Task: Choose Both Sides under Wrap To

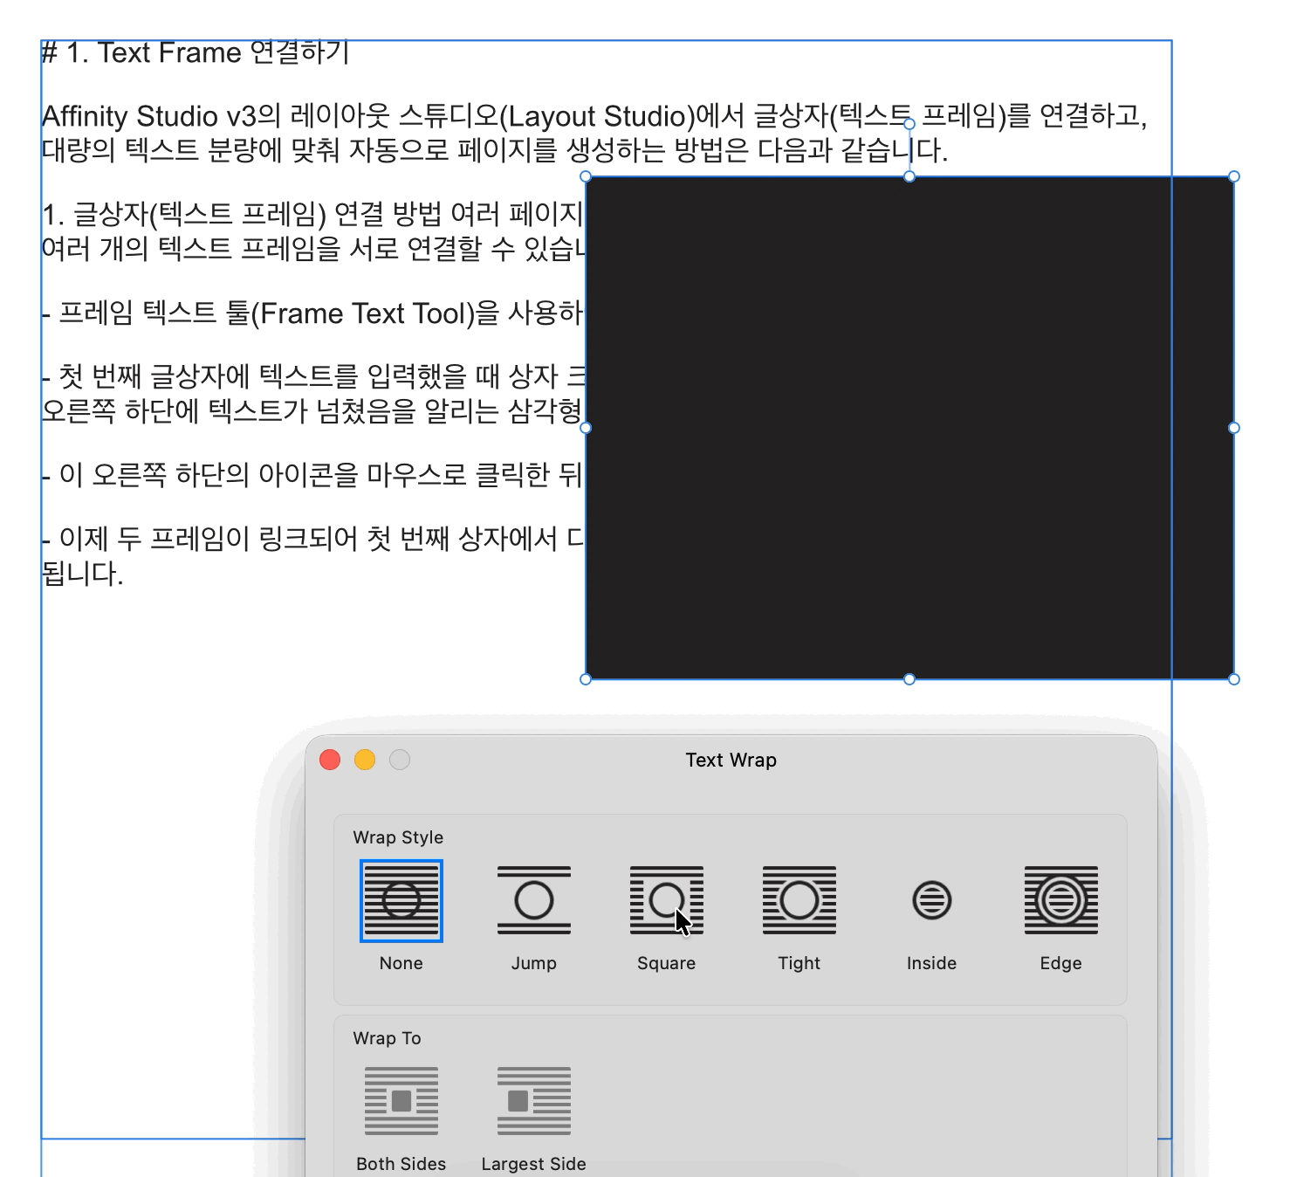Action: [x=401, y=1101]
